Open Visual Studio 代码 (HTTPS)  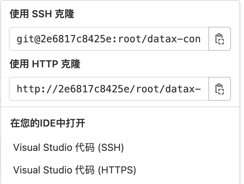[x=75, y=170]
